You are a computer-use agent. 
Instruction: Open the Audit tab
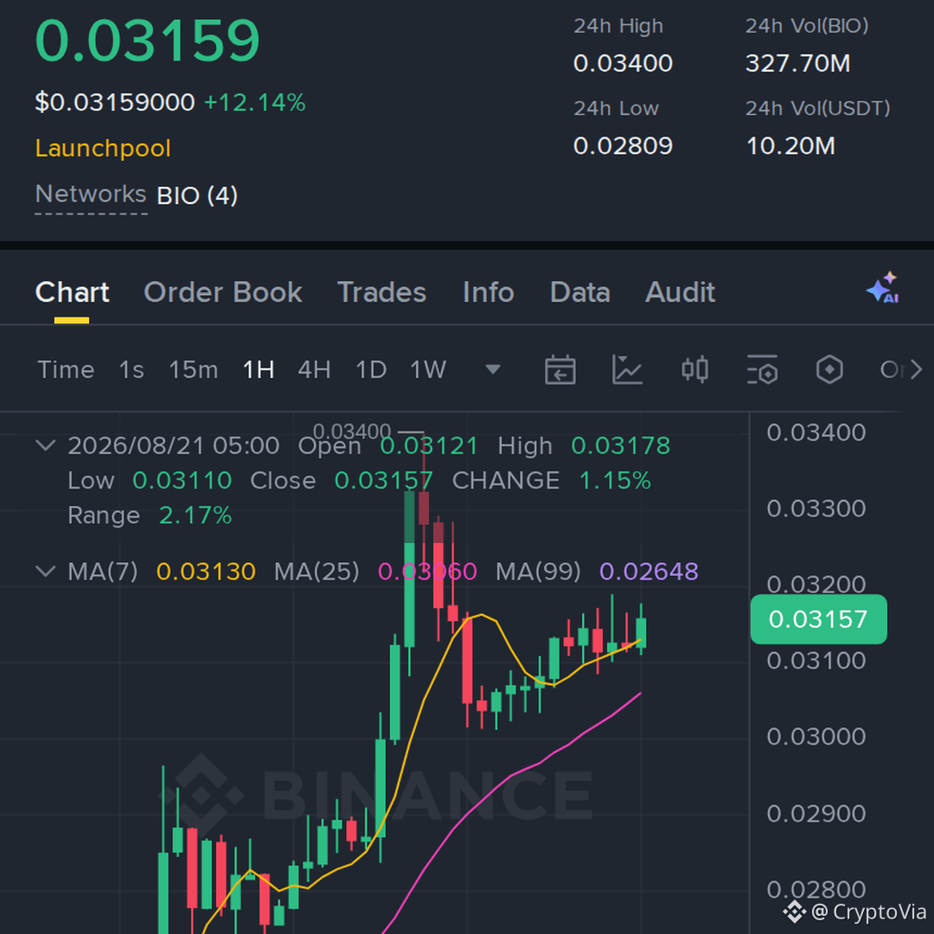(681, 292)
